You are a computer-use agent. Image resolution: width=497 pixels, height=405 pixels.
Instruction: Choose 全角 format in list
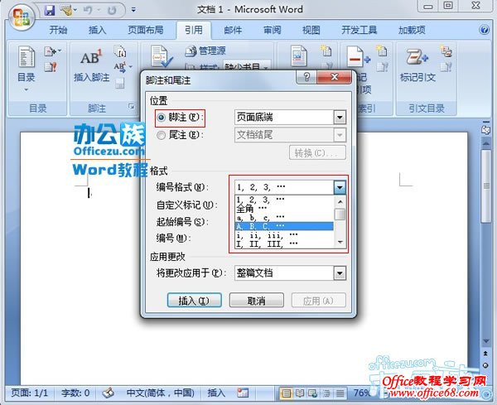click(284, 208)
